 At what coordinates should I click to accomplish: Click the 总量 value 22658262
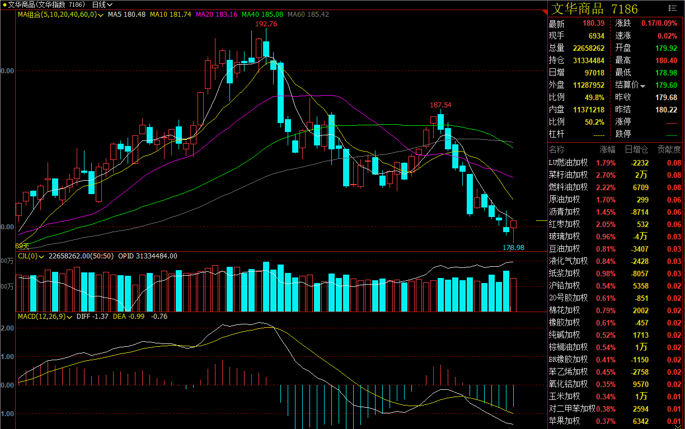[x=588, y=48]
